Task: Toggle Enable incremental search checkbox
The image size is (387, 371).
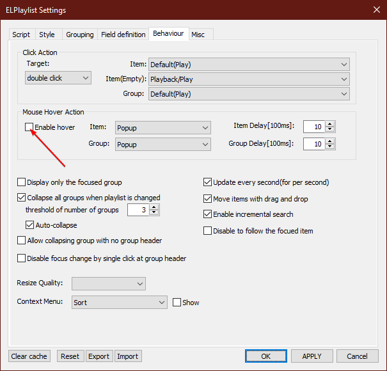Action: (x=207, y=214)
